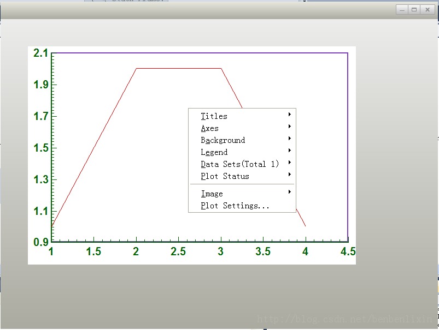Click the x-axis label 2.5
This screenshot has width=439, height=330.
tap(178, 251)
